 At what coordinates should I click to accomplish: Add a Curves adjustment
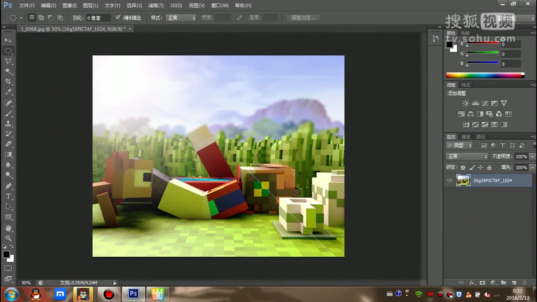[485, 103]
